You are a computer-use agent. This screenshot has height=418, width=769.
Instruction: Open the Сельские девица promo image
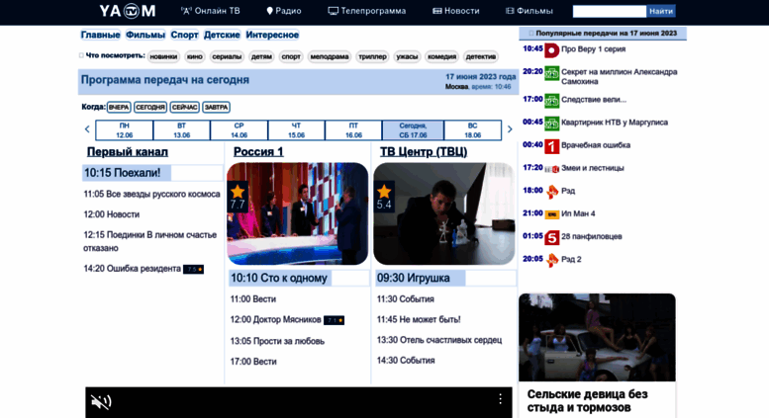(x=597, y=337)
